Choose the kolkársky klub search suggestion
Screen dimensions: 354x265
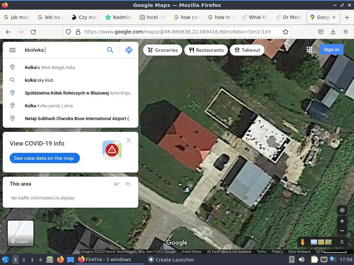pos(71,80)
